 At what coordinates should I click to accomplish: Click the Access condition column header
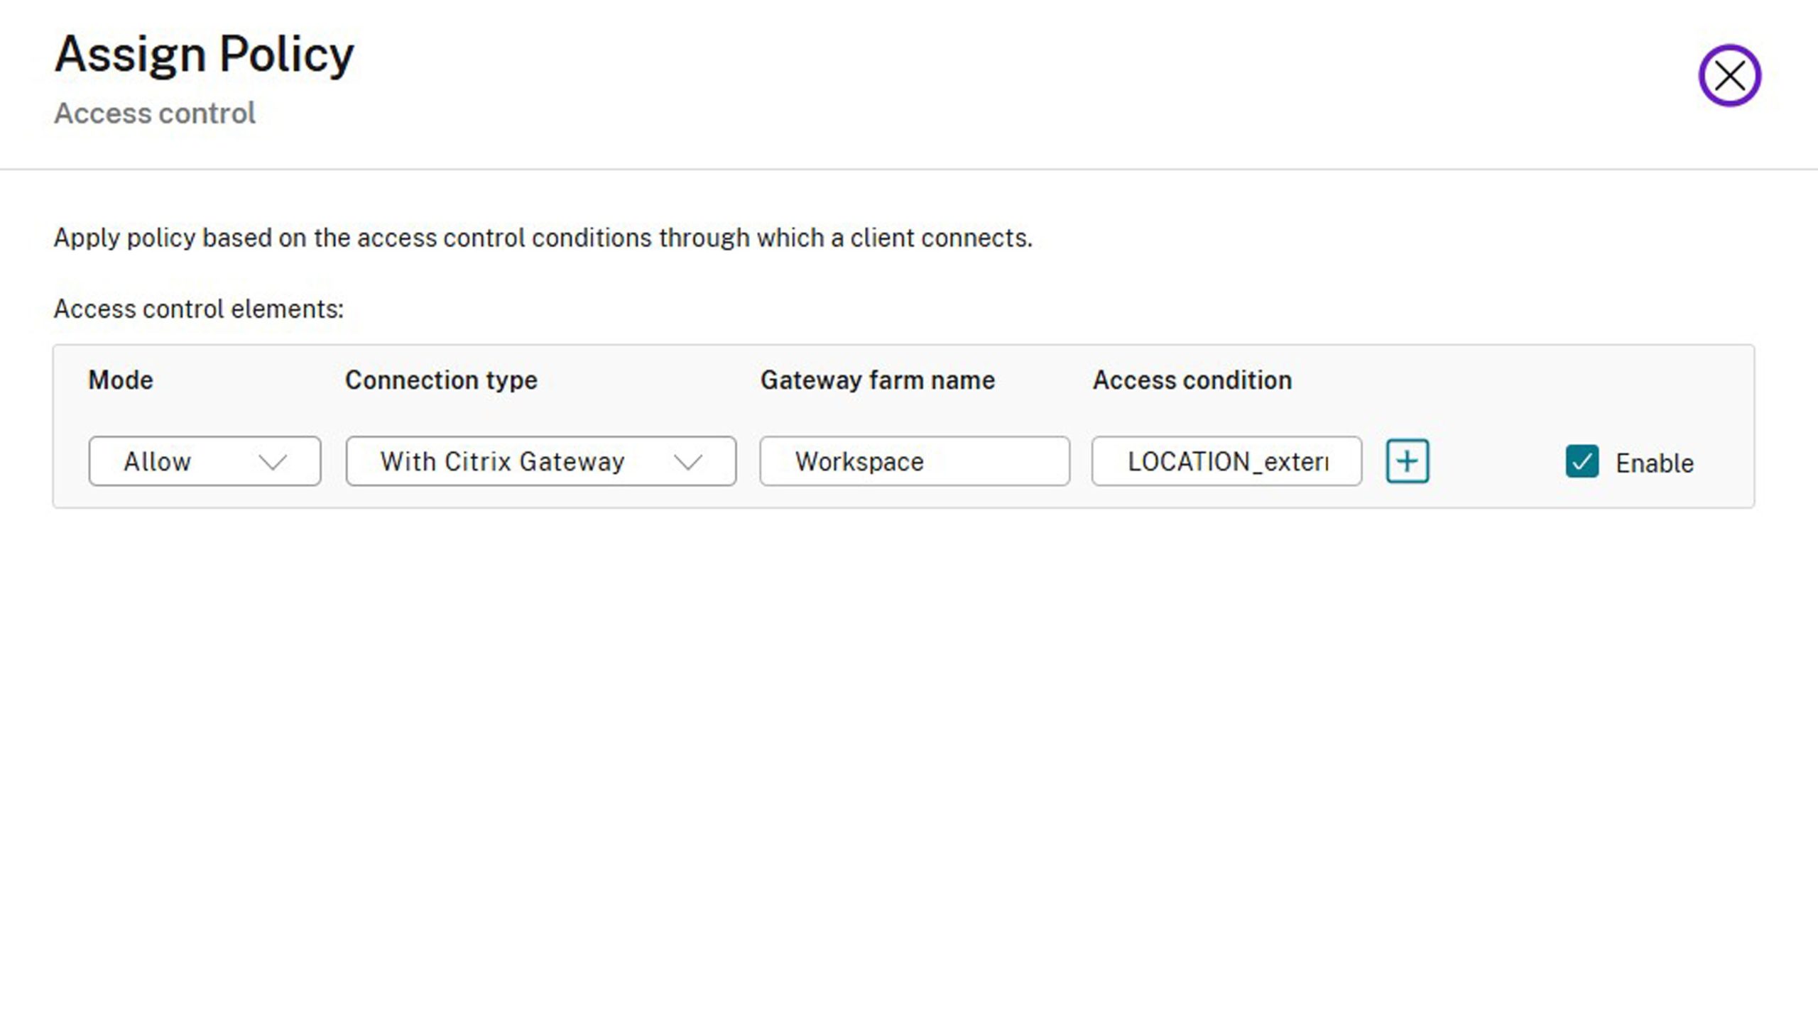tap(1192, 380)
